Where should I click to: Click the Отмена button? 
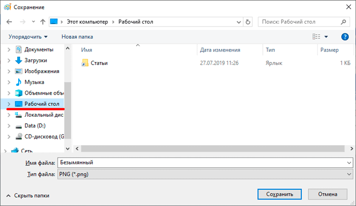[x=327, y=194]
